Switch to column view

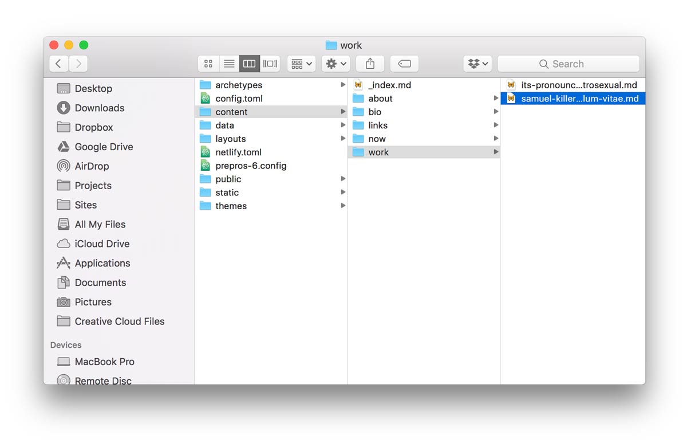250,64
